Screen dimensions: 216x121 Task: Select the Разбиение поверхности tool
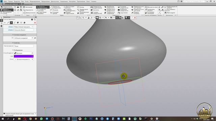(x=123, y=10)
